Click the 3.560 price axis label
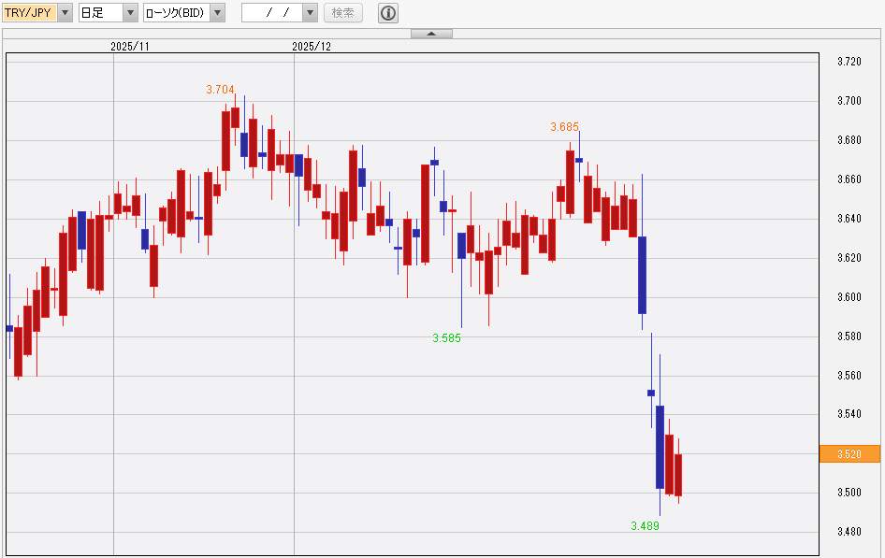The height and width of the screenshot is (558, 885). click(x=849, y=376)
